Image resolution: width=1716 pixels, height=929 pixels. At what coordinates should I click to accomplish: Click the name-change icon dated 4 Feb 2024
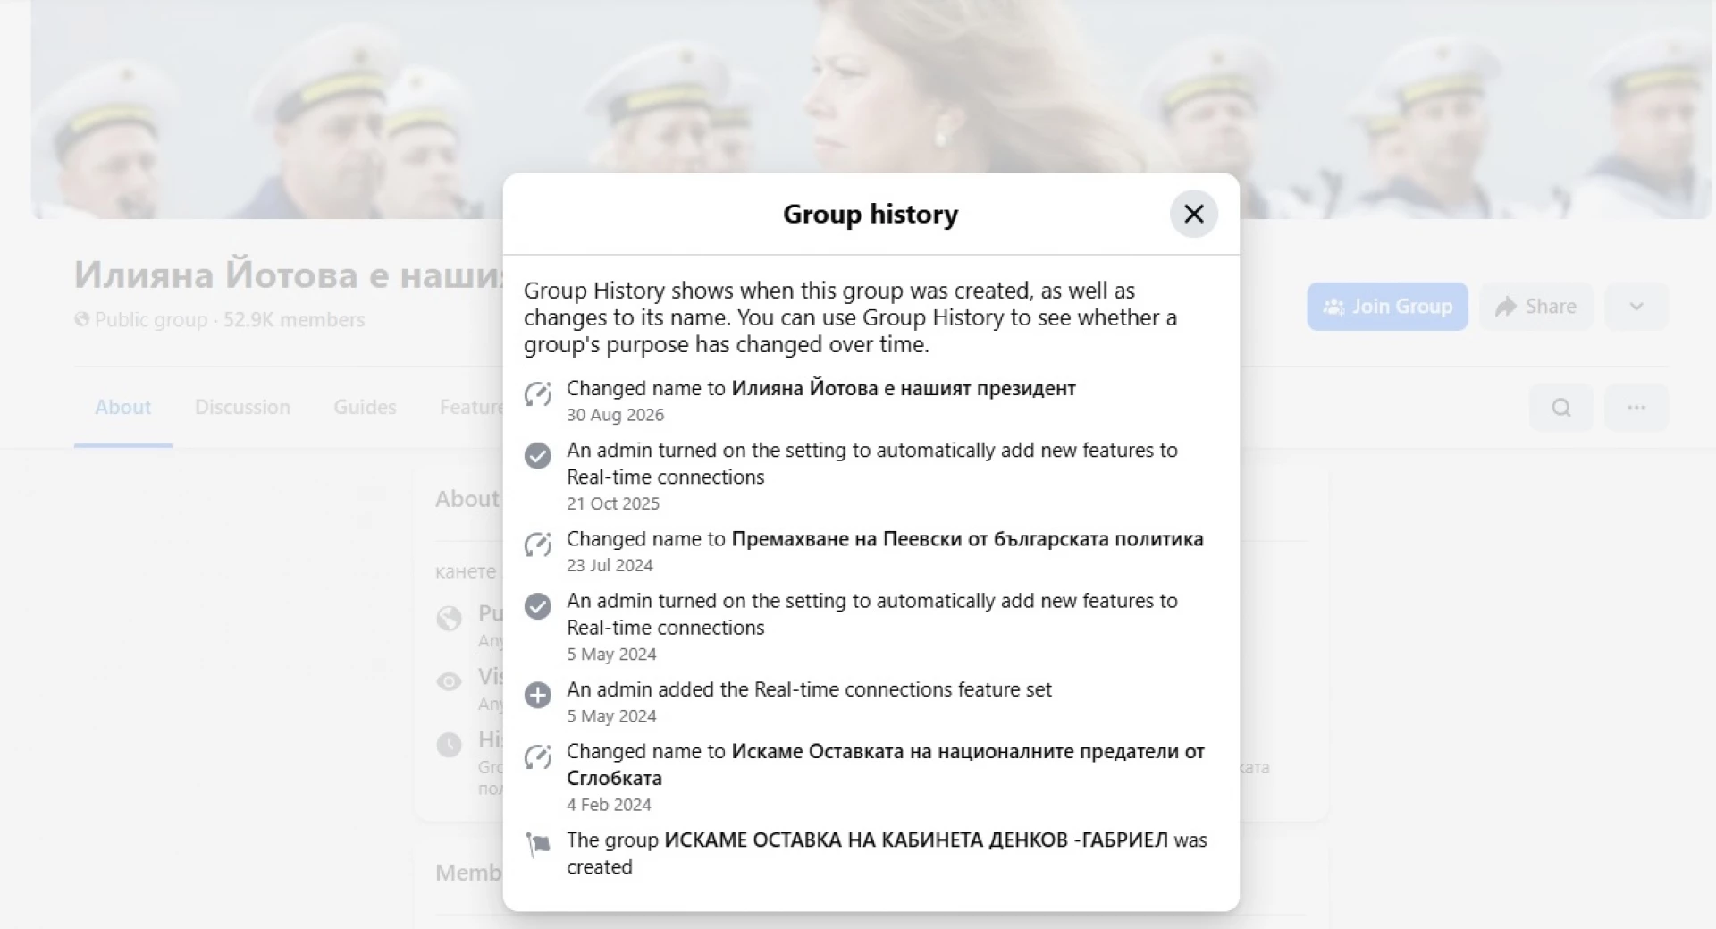537,757
